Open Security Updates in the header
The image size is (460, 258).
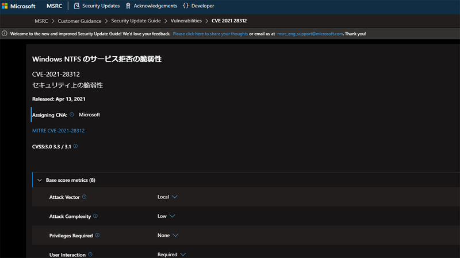[101, 6]
